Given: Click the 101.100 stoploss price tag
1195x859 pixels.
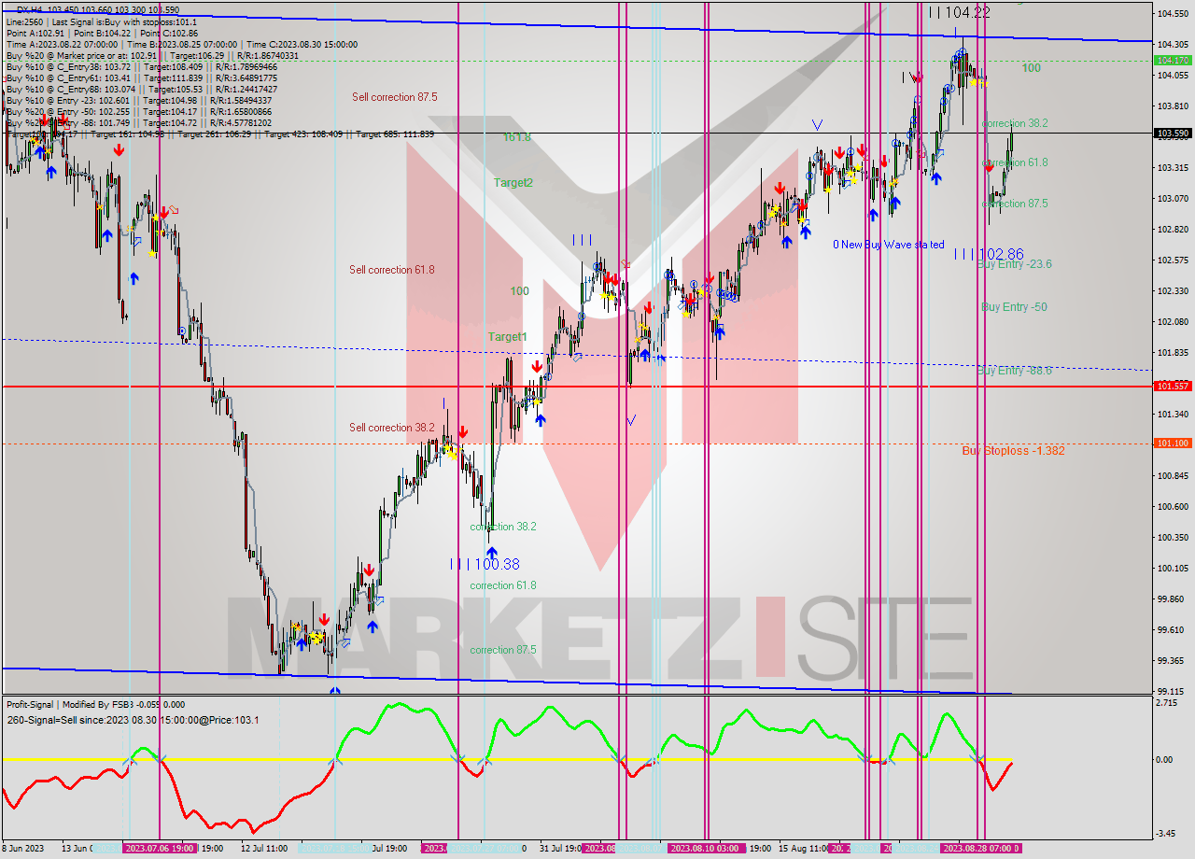Looking at the screenshot, I should click(1173, 444).
